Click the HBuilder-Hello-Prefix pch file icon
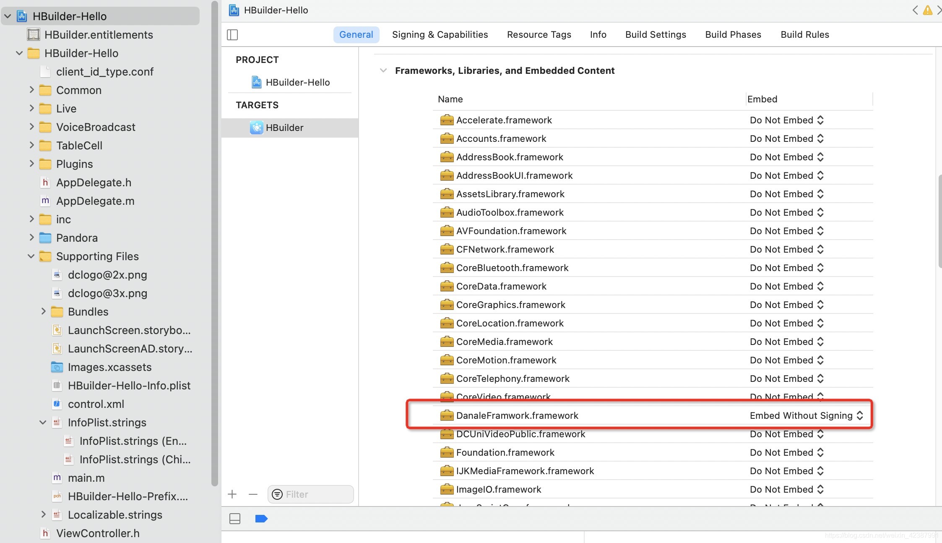 pos(57,496)
